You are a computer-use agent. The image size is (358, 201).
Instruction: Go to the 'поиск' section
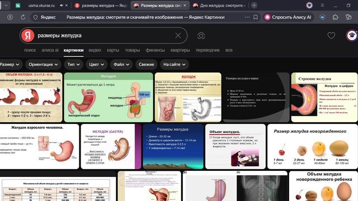tap(30, 50)
